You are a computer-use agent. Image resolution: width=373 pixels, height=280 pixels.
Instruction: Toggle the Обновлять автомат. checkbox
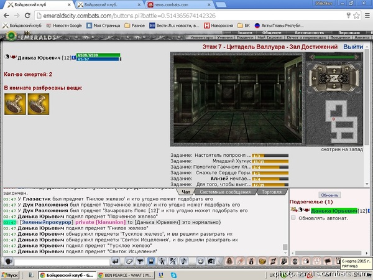pos(293,218)
